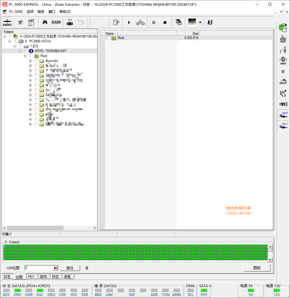The height and width of the screenshot is (298, 290).
Task: Click the chip copy sidebar icon
Action: click(x=283, y=93)
